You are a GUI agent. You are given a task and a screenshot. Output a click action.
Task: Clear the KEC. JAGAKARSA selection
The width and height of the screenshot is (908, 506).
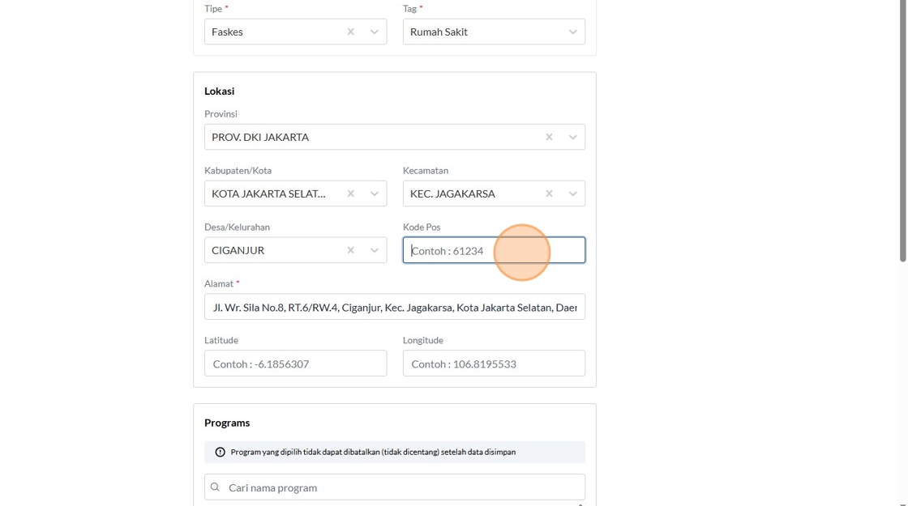(549, 193)
